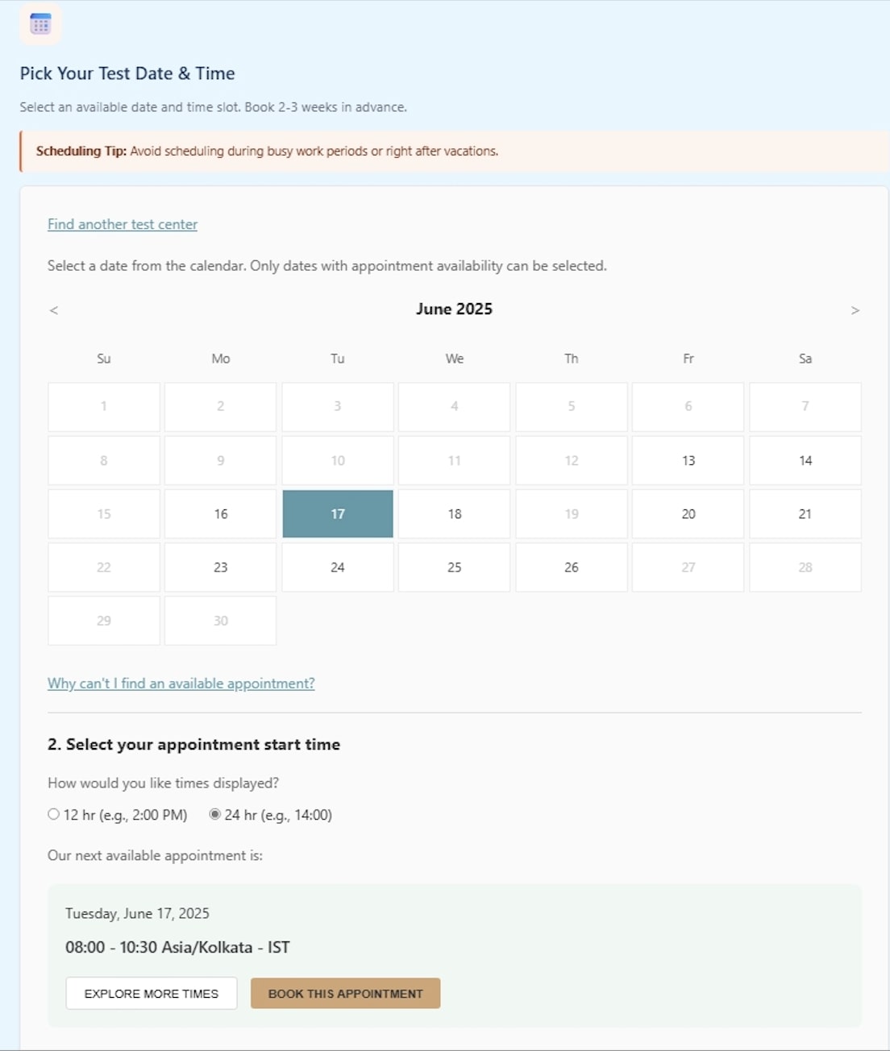Viewport: 890px width, 1051px height.
Task: Pick June 24 as appointment date
Action: coord(337,567)
